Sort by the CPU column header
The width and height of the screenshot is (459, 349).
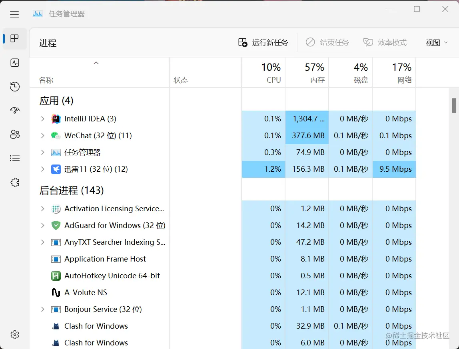(x=263, y=73)
